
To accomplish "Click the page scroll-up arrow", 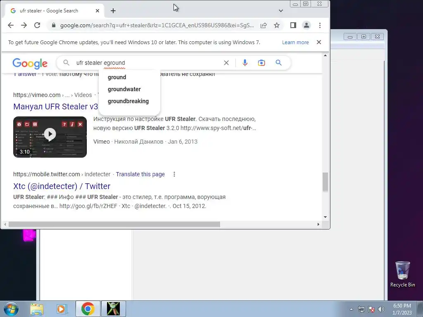I will click(x=326, y=56).
